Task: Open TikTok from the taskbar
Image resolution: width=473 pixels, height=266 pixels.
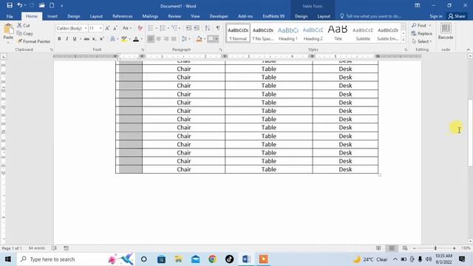Action: [229, 259]
